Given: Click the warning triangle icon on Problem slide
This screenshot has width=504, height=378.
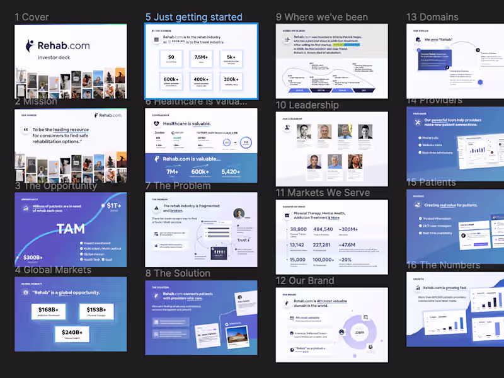Looking at the screenshot, I should (156, 209).
